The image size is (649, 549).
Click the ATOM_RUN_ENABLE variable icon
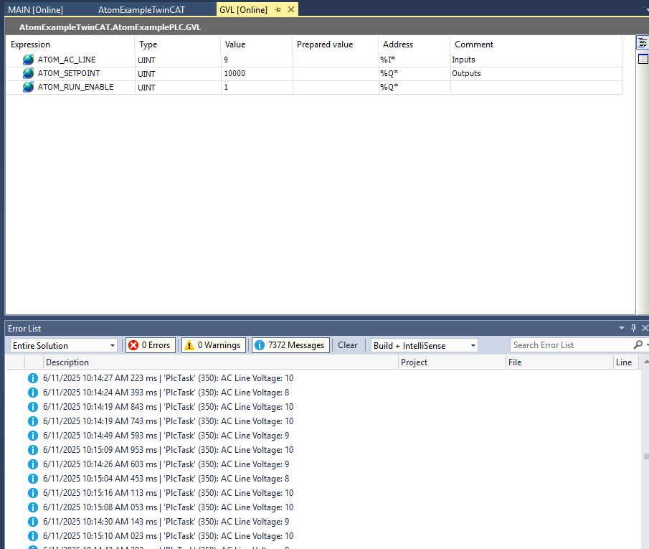[x=28, y=87]
